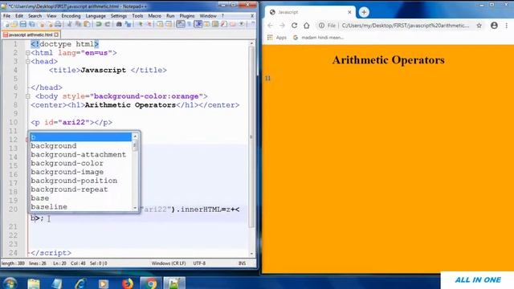Click the New file icon in Notepad++ toolbar

pyautogui.click(x=6, y=24)
